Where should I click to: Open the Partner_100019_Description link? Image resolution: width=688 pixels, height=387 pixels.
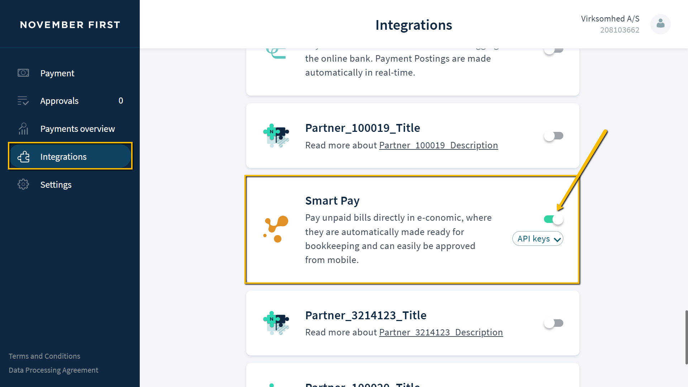point(439,145)
